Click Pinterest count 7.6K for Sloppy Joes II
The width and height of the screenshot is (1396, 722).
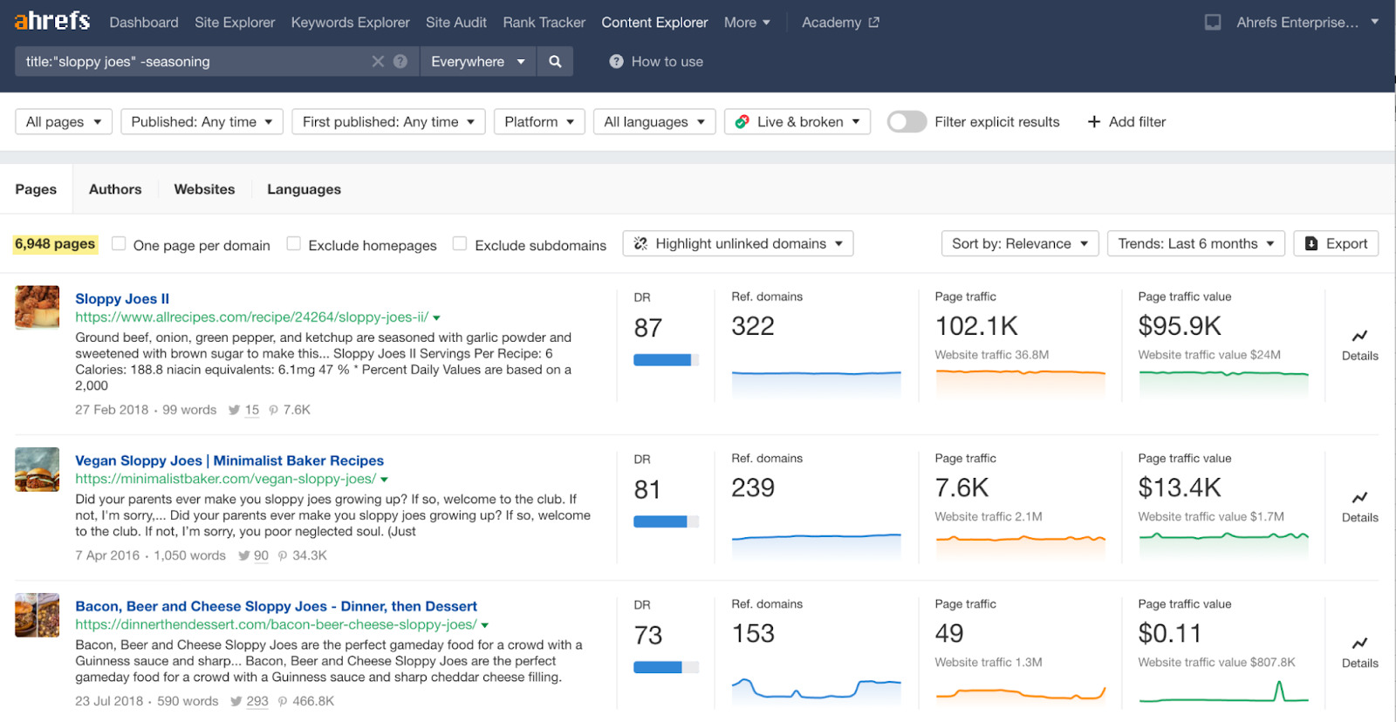[297, 410]
